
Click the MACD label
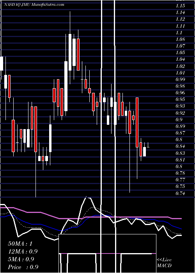click(164, 266)
